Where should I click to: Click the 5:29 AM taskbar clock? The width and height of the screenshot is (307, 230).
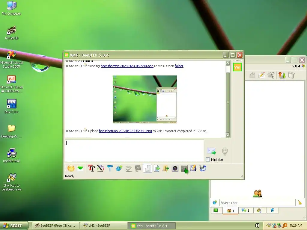(296, 226)
